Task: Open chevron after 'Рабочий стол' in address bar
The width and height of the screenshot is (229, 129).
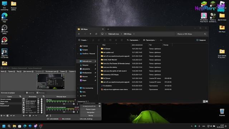Action: pyautogui.click(x=121, y=34)
